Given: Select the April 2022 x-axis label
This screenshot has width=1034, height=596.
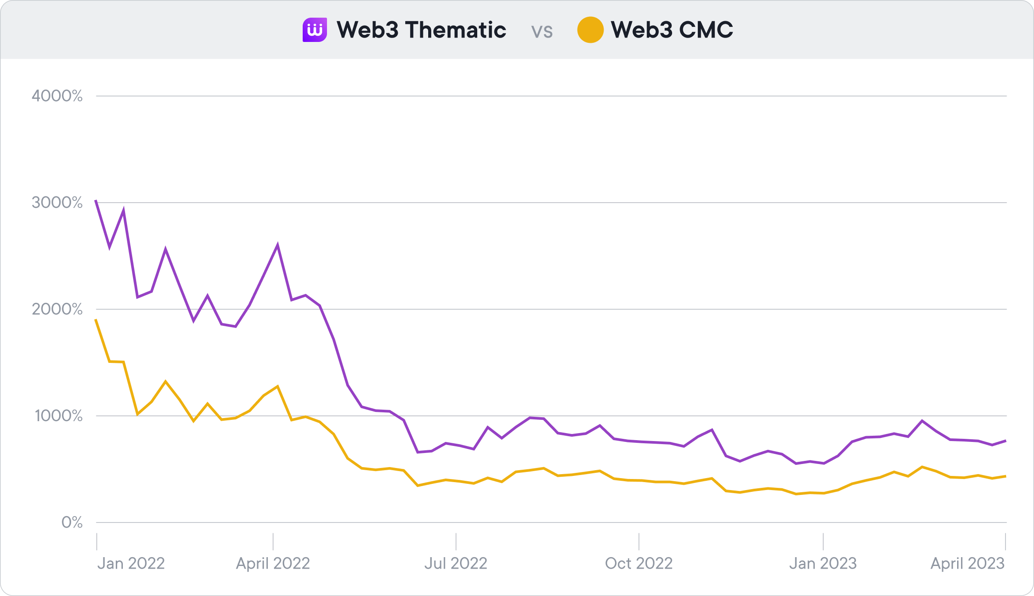Looking at the screenshot, I should pyautogui.click(x=273, y=563).
